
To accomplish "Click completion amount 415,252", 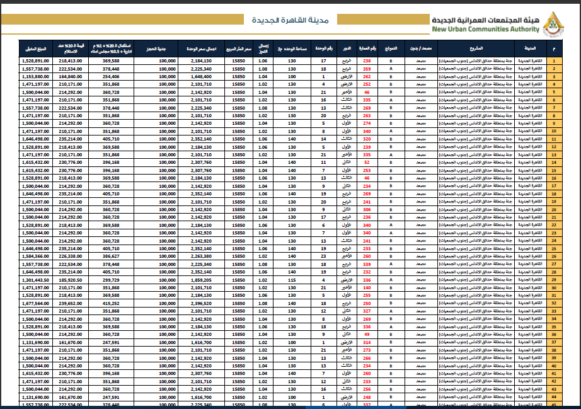I will point(111,303).
